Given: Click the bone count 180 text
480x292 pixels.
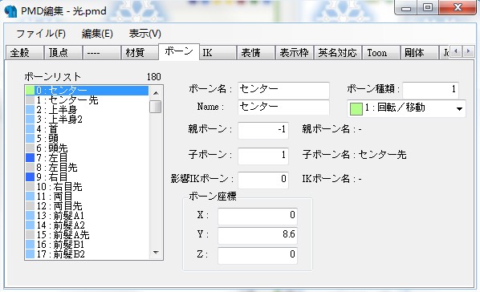Looking at the screenshot, I should tap(154, 77).
